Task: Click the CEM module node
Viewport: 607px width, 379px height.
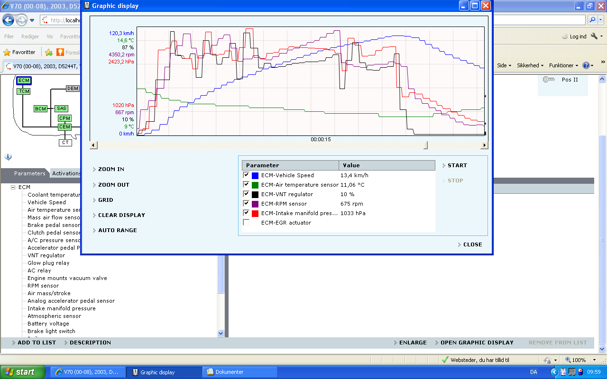Action: [64, 127]
